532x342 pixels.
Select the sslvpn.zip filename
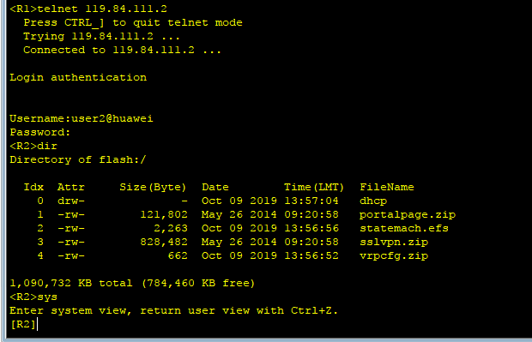[394, 243]
